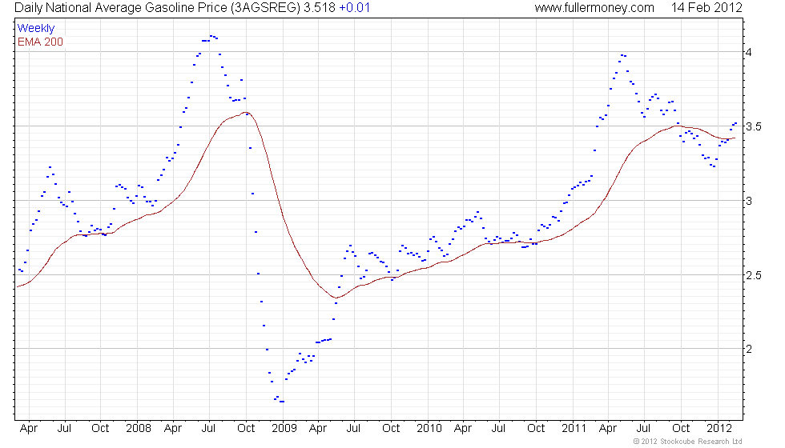
Task: Click the 'Jul' label just before Oct 2011
Action: 643,429
